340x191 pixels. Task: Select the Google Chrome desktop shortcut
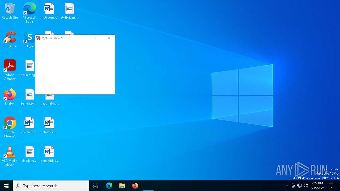point(10,127)
